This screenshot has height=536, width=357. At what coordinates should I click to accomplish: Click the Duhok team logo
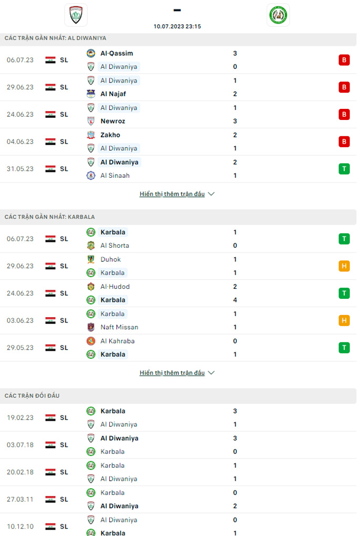pos(91,259)
